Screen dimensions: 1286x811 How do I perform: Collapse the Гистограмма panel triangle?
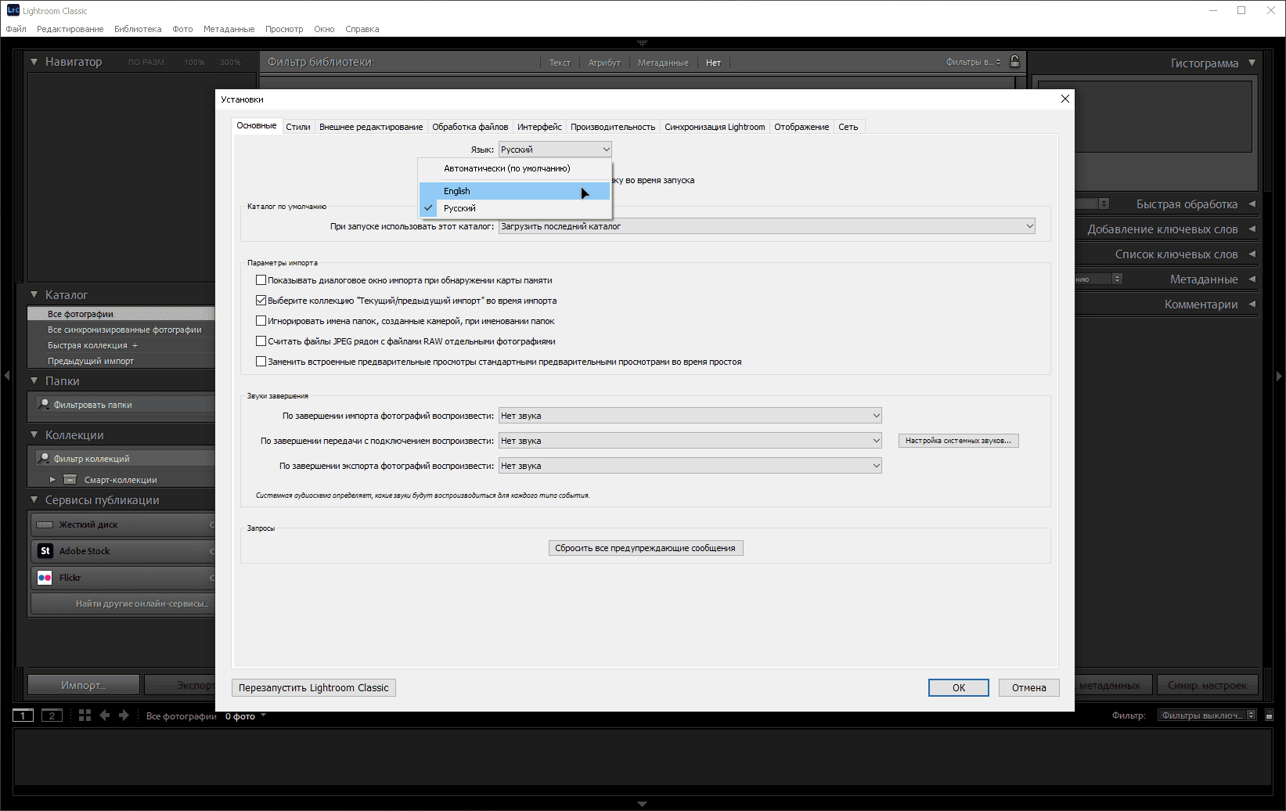(1252, 63)
